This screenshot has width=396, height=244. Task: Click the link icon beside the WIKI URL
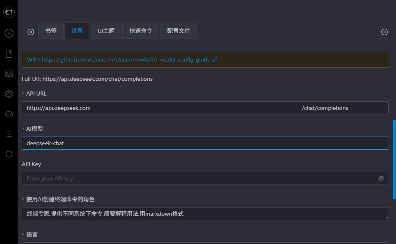click(x=215, y=59)
